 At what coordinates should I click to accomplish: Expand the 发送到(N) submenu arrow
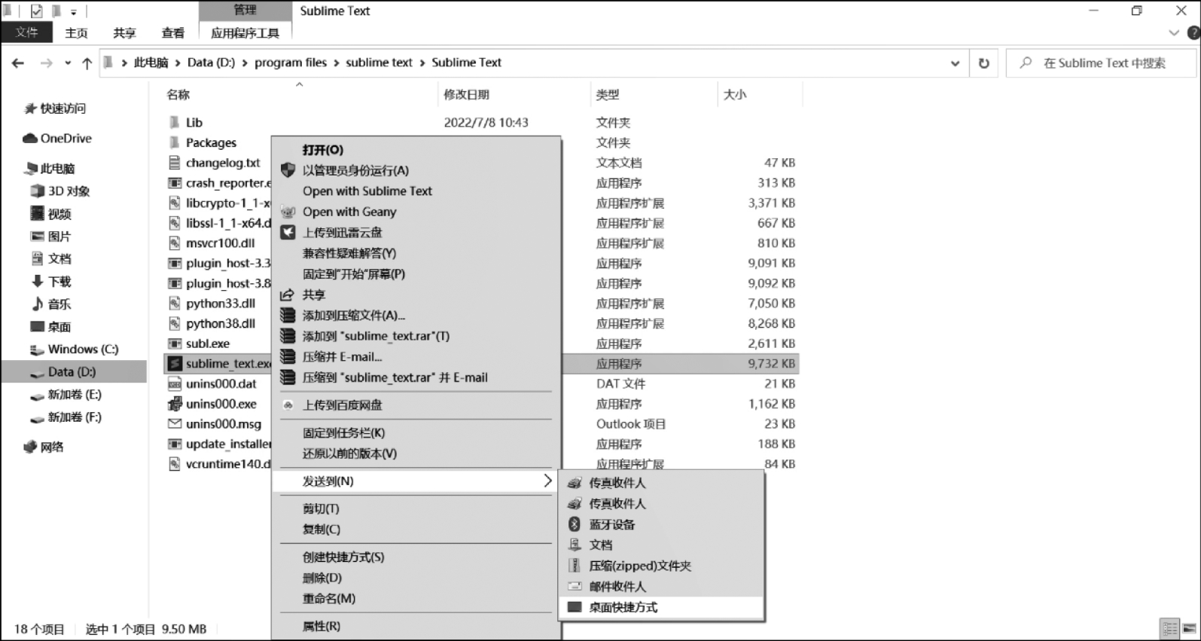tap(547, 481)
